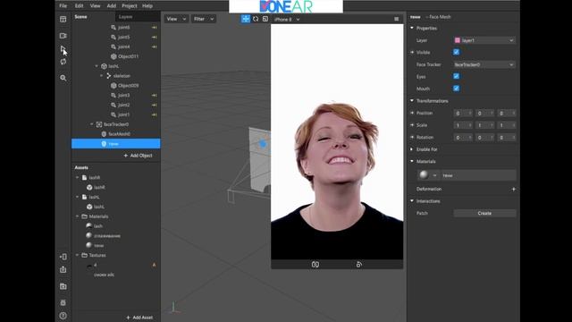
Task: Select the move manipulator tool in viewport
Action: coord(246,19)
